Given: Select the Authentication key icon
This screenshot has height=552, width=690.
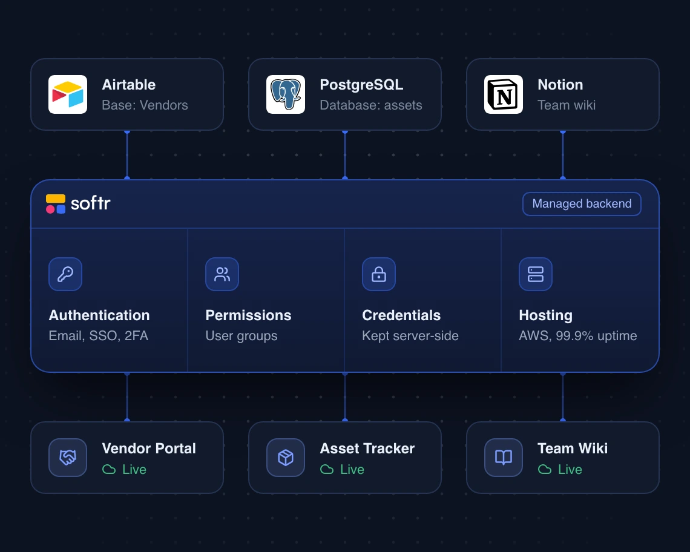Looking at the screenshot, I should [x=65, y=274].
